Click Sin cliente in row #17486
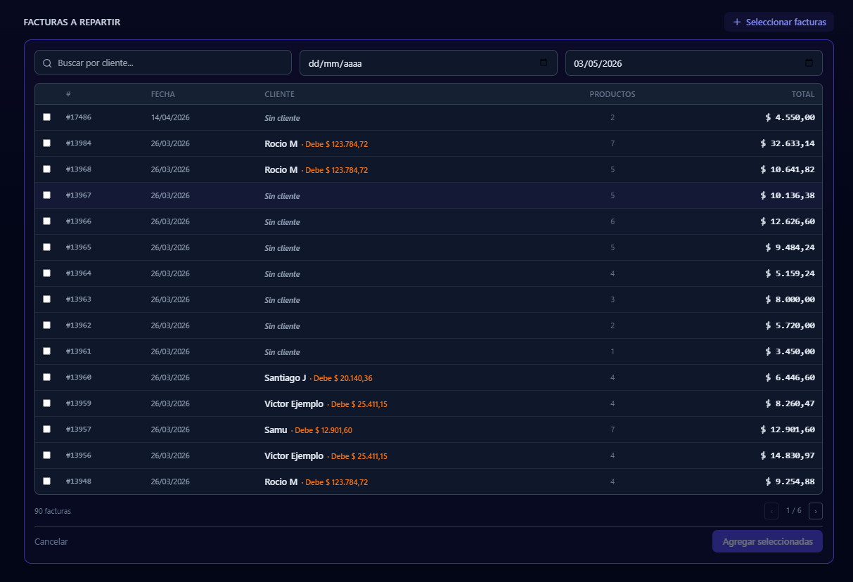 point(282,118)
